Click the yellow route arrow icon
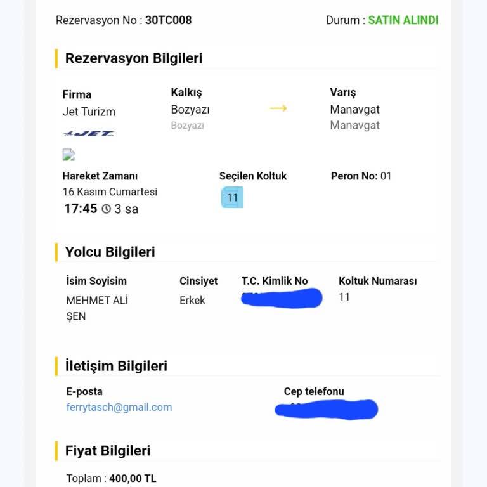This screenshot has width=487, height=487. (278, 108)
